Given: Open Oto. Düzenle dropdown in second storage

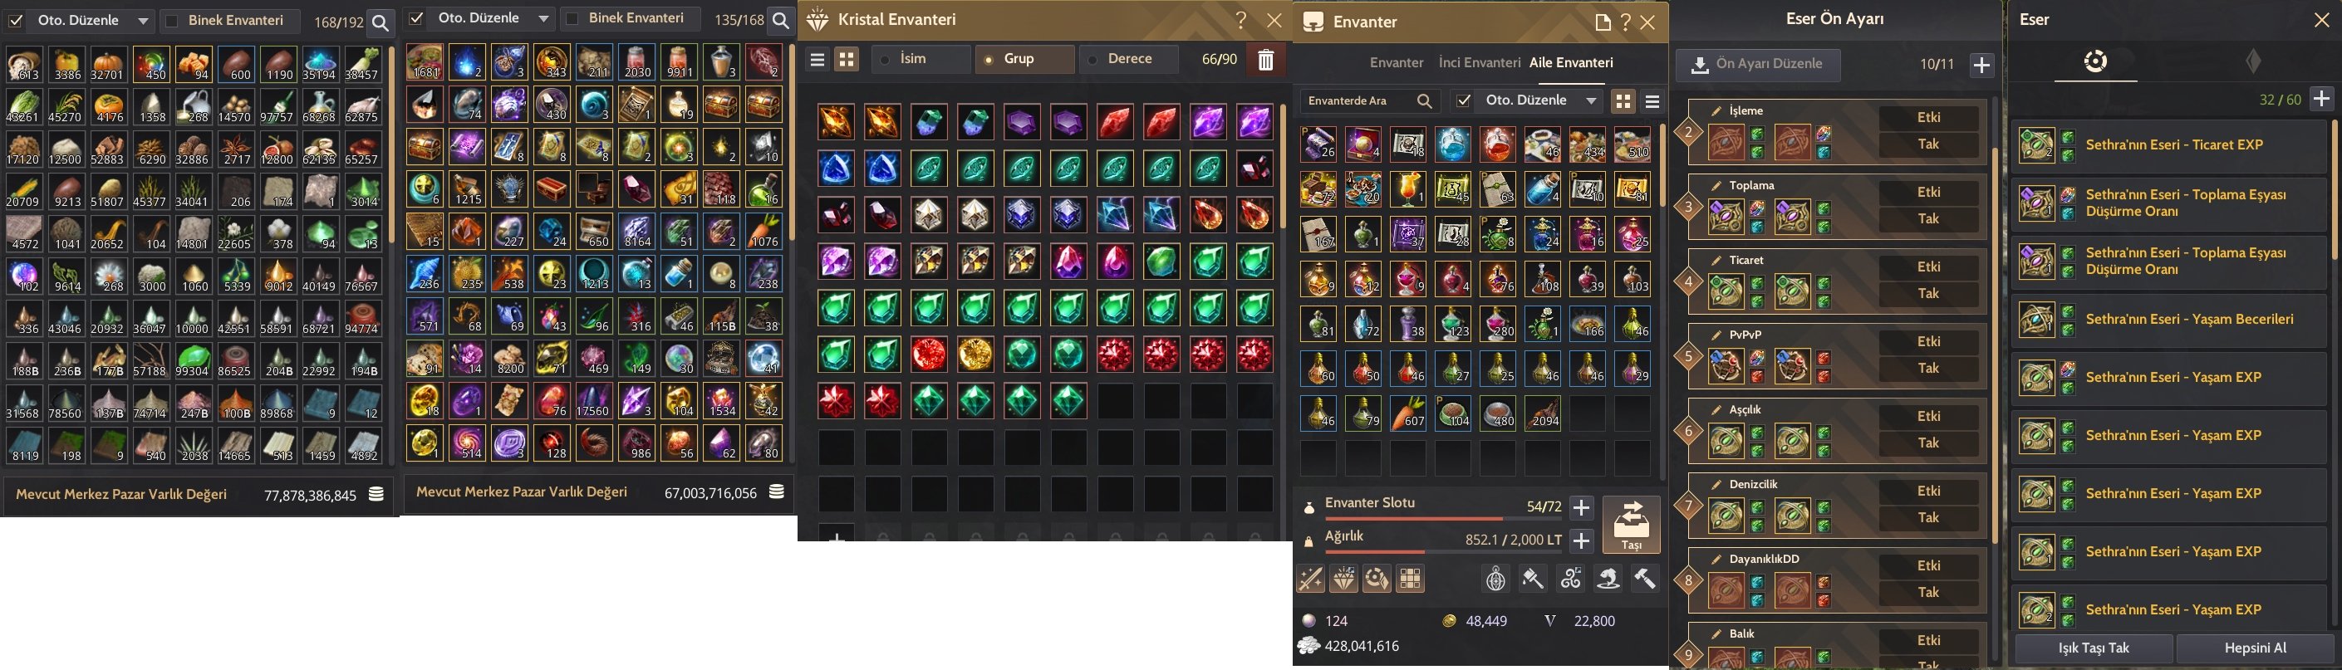Looking at the screenshot, I should point(543,19).
